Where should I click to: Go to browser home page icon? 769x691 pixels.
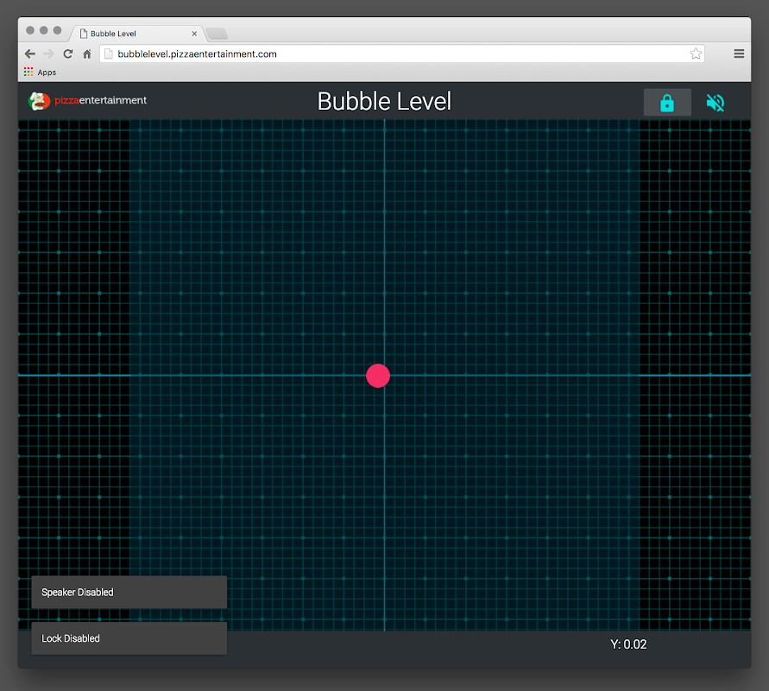click(x=87, y=54)
